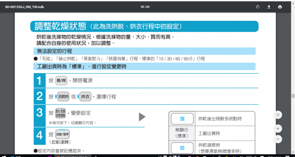Screen dimensions: 295x157
Task: Click the dry-level adjust key graphic in step 3
Action: [x=60, y=113]
